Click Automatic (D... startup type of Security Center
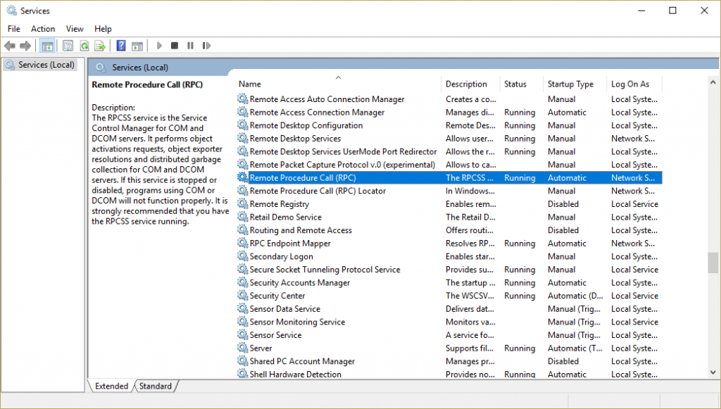This screenshot has width=721, height=409. (x=575, y=296)
